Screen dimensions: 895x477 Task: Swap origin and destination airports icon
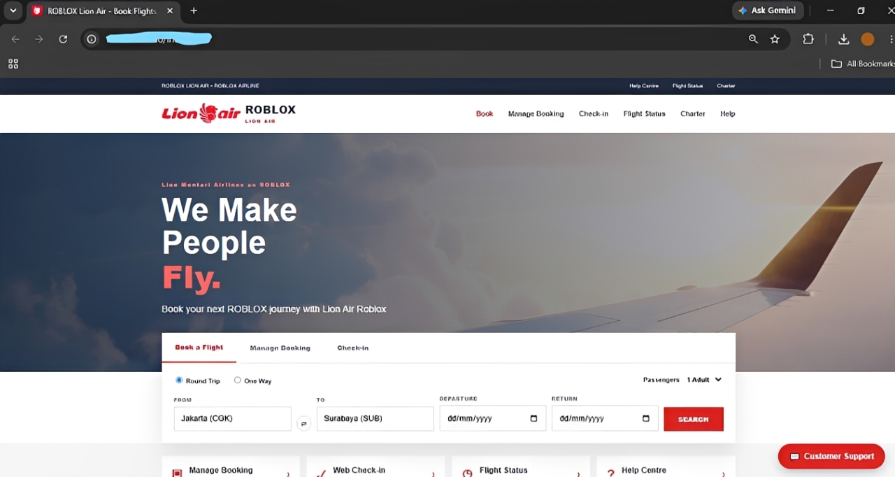click(304, 423)
